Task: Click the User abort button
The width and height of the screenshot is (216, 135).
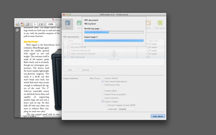Action: (x=158, y=116)
